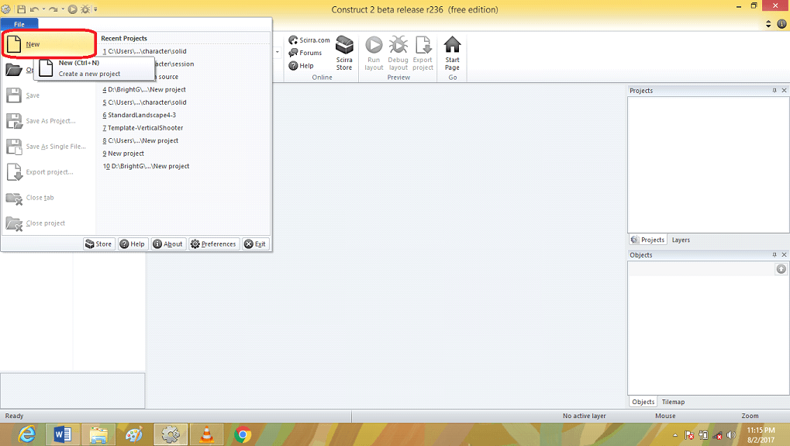Open Google Chrome from the taskbar

click(x=243, y=434)
